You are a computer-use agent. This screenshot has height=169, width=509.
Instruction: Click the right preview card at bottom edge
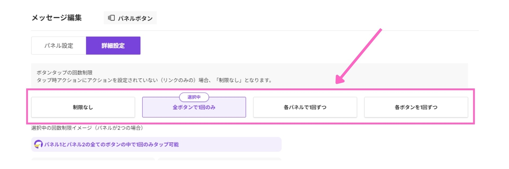pos(220,159)
